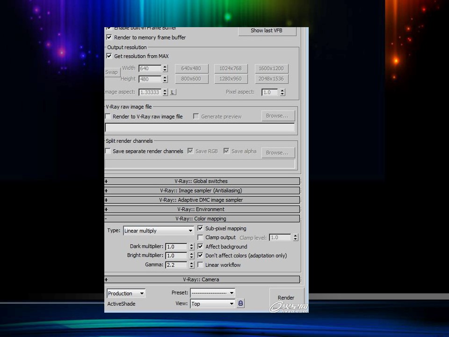This screenshot has height=337, width=449.
Task: Toggle Render to memory frame buffer checkbox
Action: [x=109, y=37]
